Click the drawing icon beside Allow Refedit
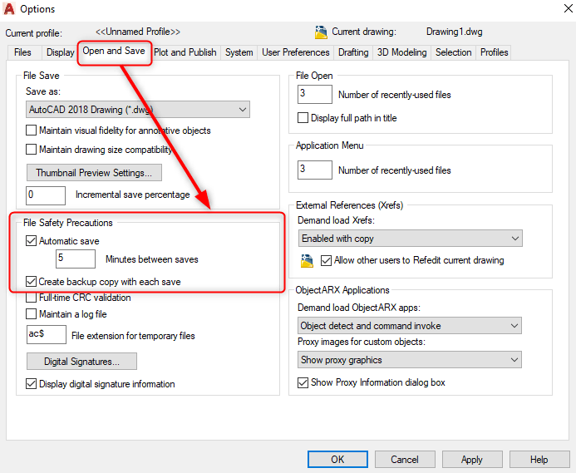The image size is (576, 473). [307, 260]
